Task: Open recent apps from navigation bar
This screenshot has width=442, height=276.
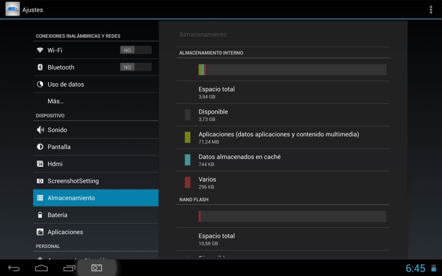Action: 69,268
